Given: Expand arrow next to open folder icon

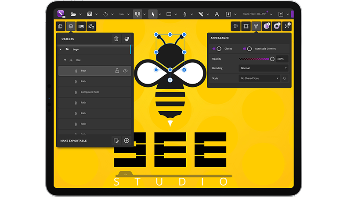Looking at the screenshot, I should click(x=80, y=14).
